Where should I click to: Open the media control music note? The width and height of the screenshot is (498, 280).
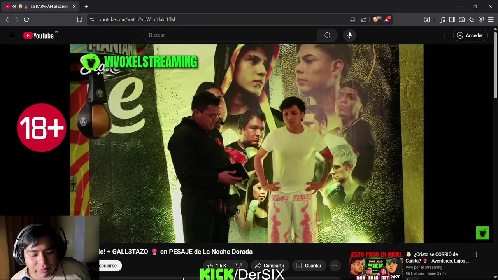[442, 19]
